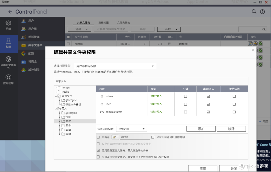Switch to the 高级权限 tab
Image resolution: width=271 pixels, height=172 pixels.
104,23
